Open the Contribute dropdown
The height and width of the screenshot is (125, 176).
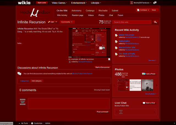(143, 10)
